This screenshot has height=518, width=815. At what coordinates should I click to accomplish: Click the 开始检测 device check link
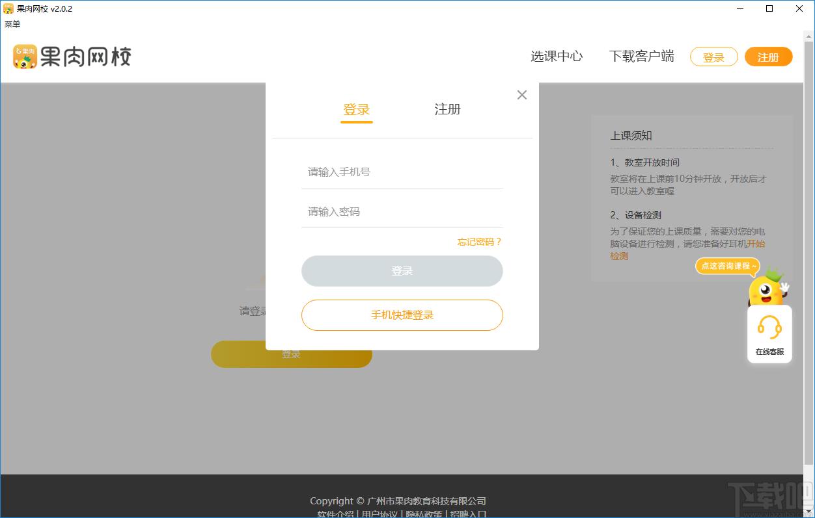[x=755, y=244]
